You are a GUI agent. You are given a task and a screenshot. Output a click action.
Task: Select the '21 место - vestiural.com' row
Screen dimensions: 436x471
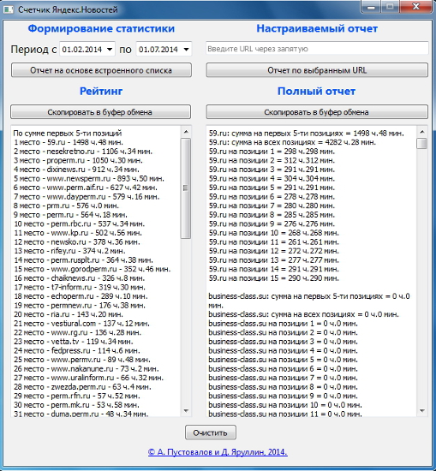click(x=81, y=323)
